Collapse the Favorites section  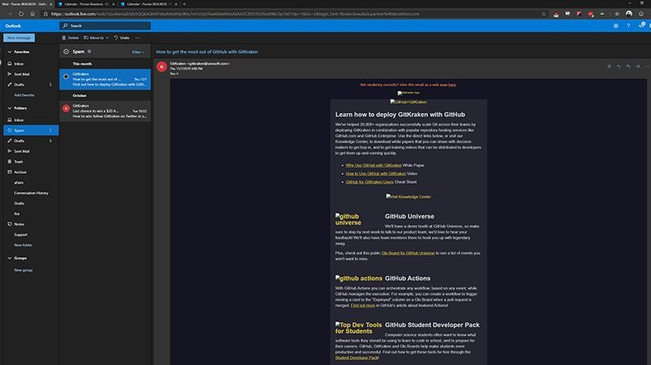[x=8, y=52]
